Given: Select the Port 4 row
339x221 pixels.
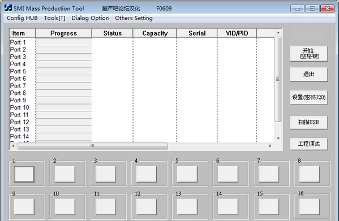Looking at the screenshot, I should coord(142,64).
